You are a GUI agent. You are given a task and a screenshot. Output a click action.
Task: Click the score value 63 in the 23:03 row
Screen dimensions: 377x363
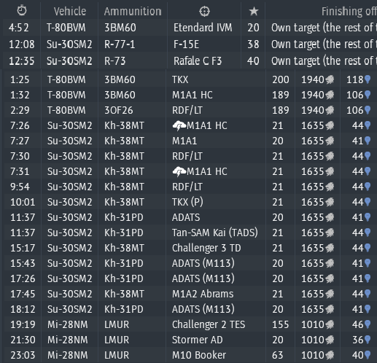(277, 355)
